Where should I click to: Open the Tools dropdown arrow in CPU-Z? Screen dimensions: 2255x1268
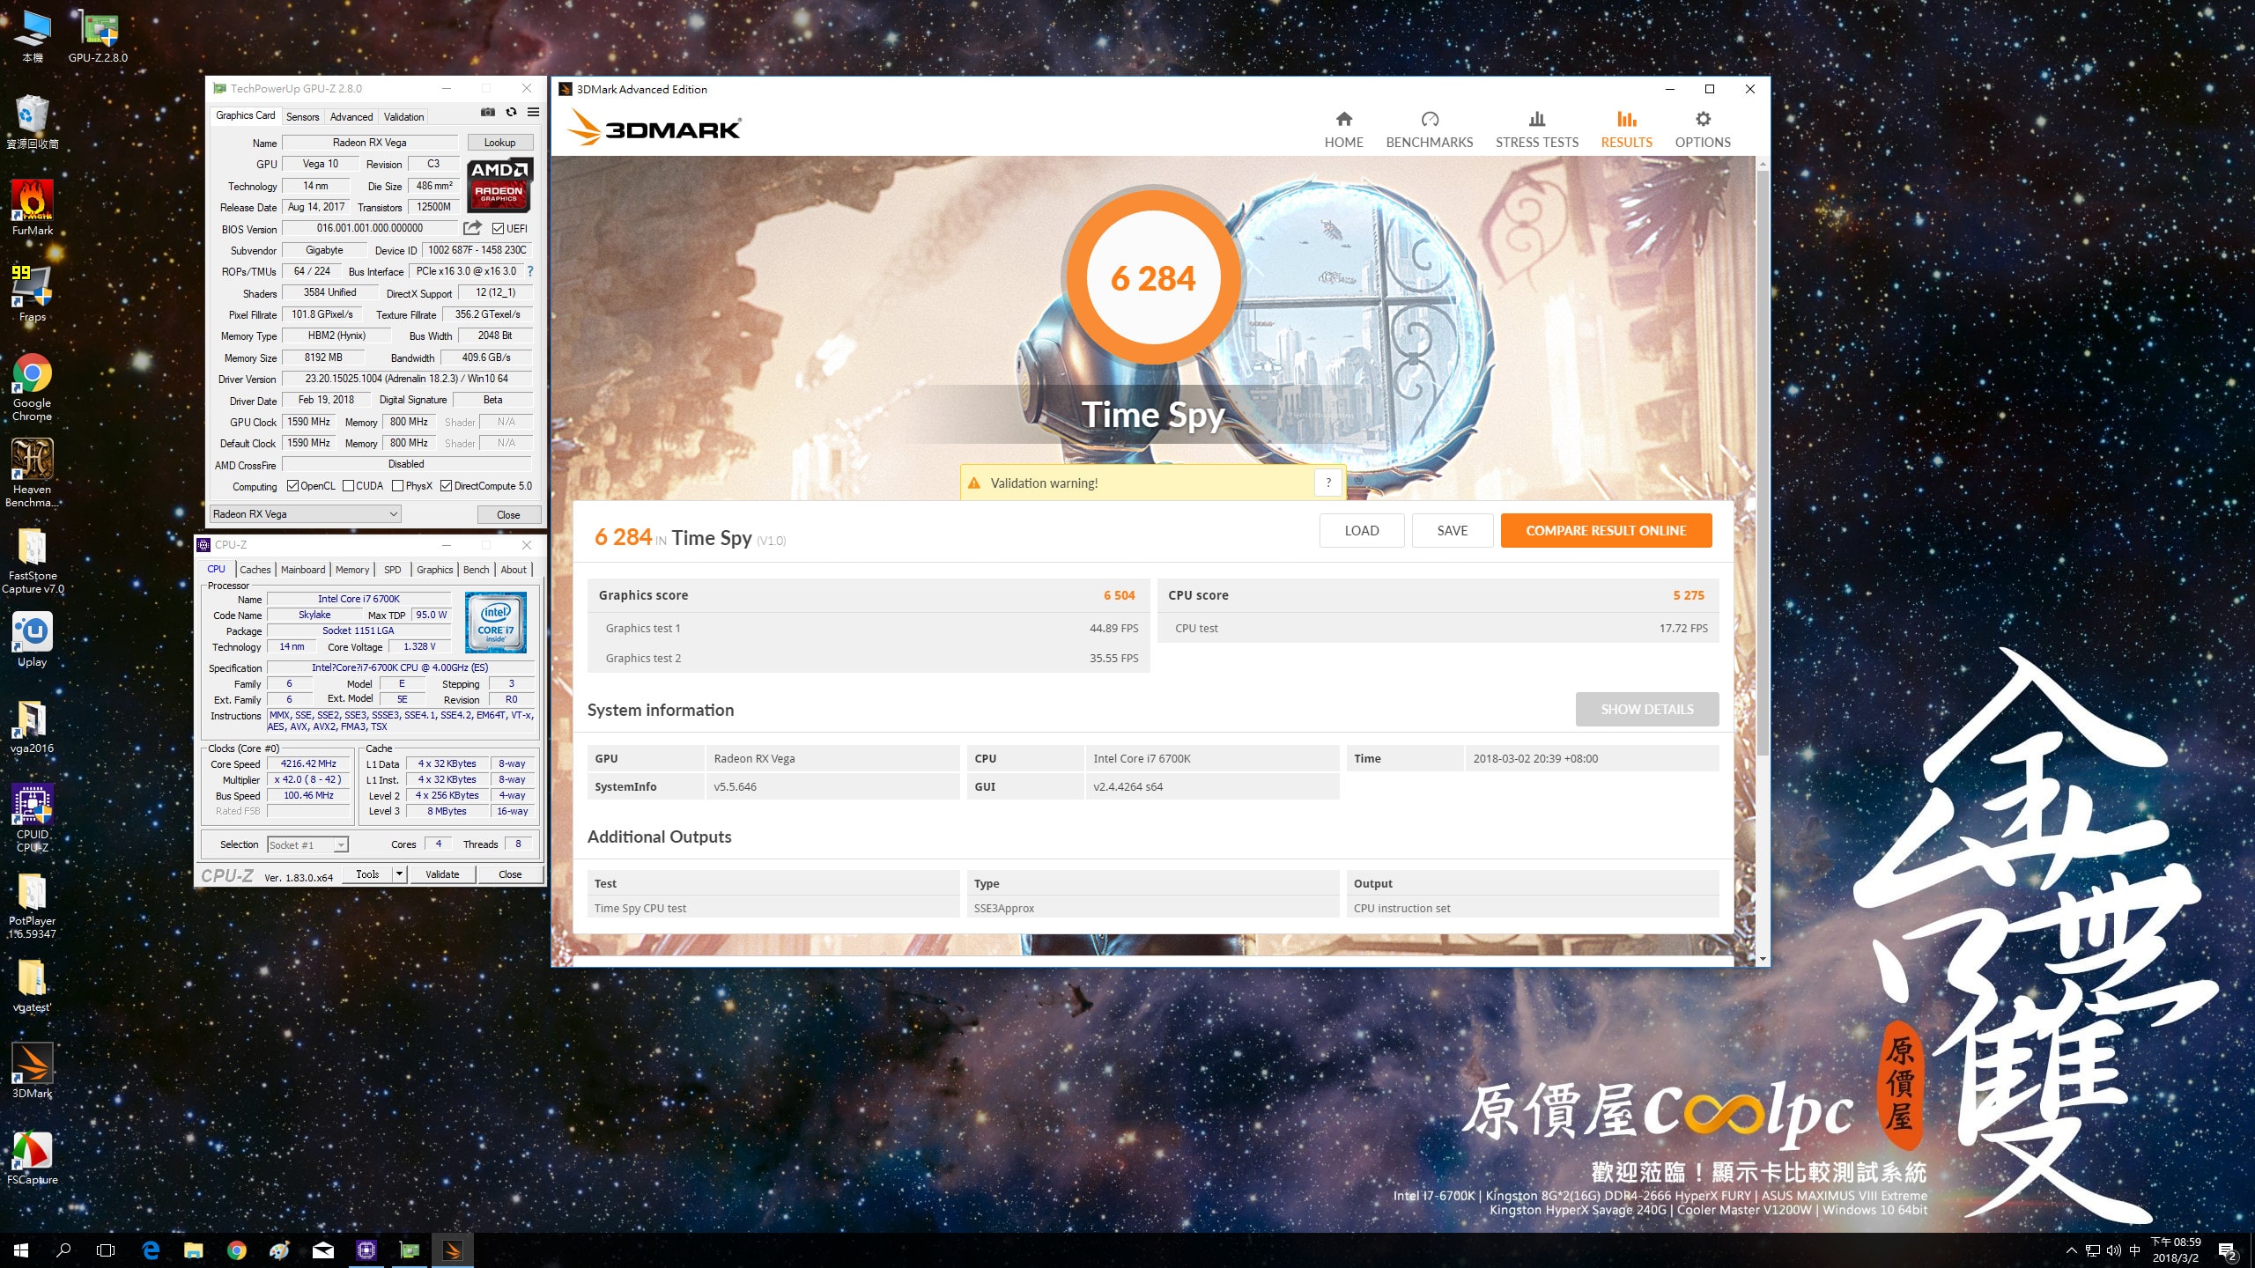tap(399, 874)
